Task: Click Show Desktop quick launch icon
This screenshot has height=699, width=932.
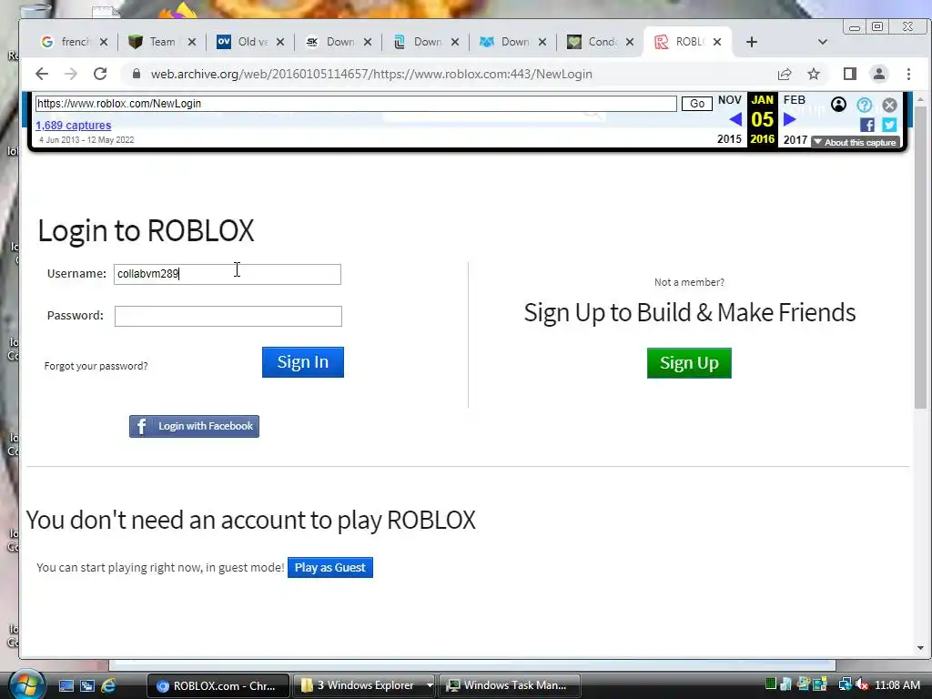Action: [x=66, y=686]
